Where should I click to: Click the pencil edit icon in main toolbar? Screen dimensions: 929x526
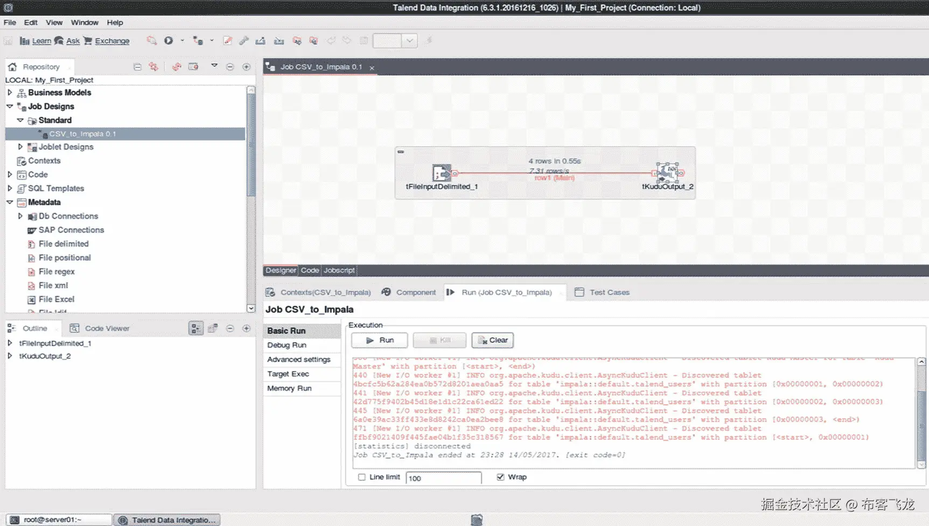[228, 40]
